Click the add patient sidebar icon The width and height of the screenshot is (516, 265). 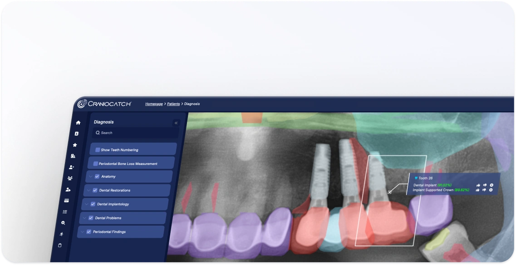72,167
